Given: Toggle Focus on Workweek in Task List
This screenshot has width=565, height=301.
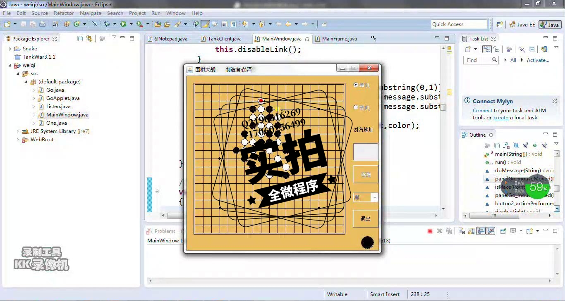Looking at the screenshot, I should [509, 49].
